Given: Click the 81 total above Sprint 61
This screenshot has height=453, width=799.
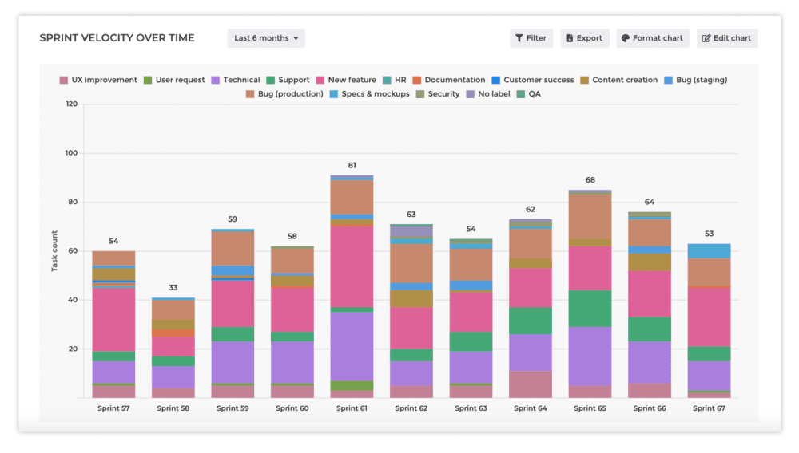Looking at the screenshot, I should [x=352, y=165].
